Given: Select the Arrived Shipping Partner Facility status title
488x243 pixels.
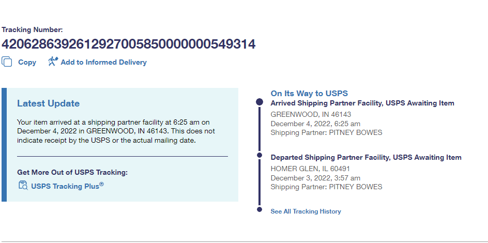Looking at the screenshot, I should click(362, 103).
